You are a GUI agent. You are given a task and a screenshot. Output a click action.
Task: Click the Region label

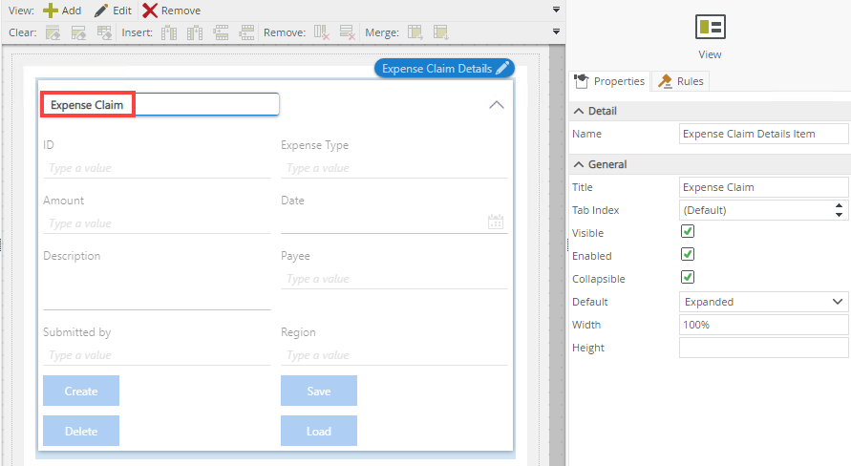point(298,332)
